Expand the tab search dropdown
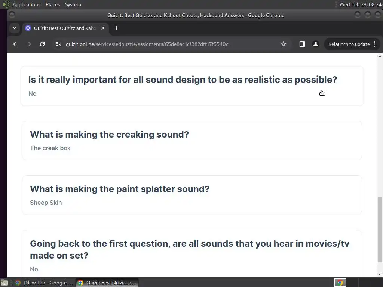The width and height of the screenshot is (383, 287). click(x=14, y=28)
